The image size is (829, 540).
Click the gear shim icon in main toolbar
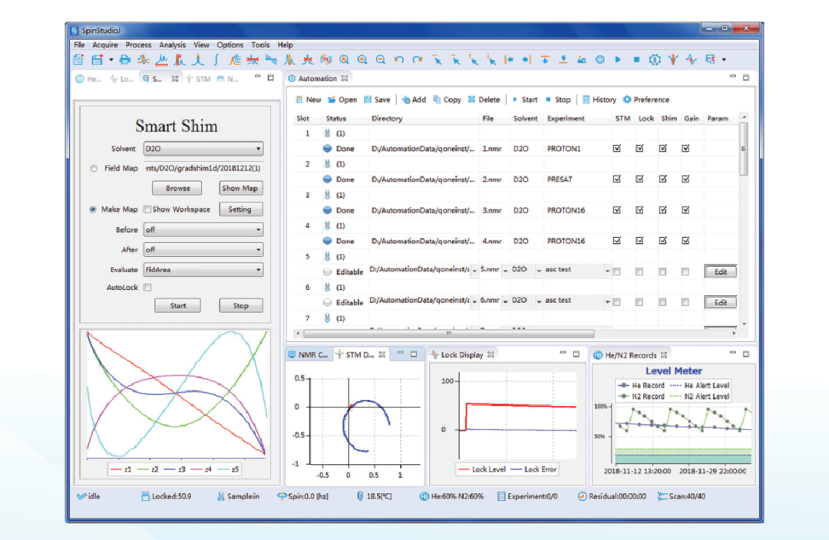click(655, 60)
